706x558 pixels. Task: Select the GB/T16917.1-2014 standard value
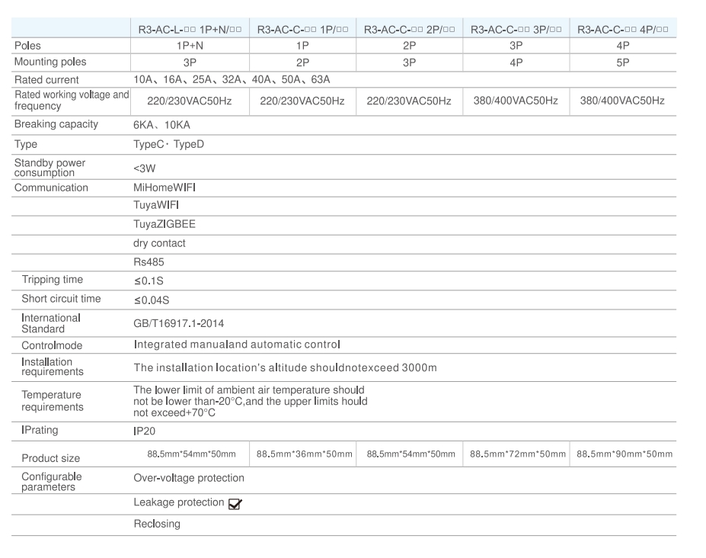(178, 324)
